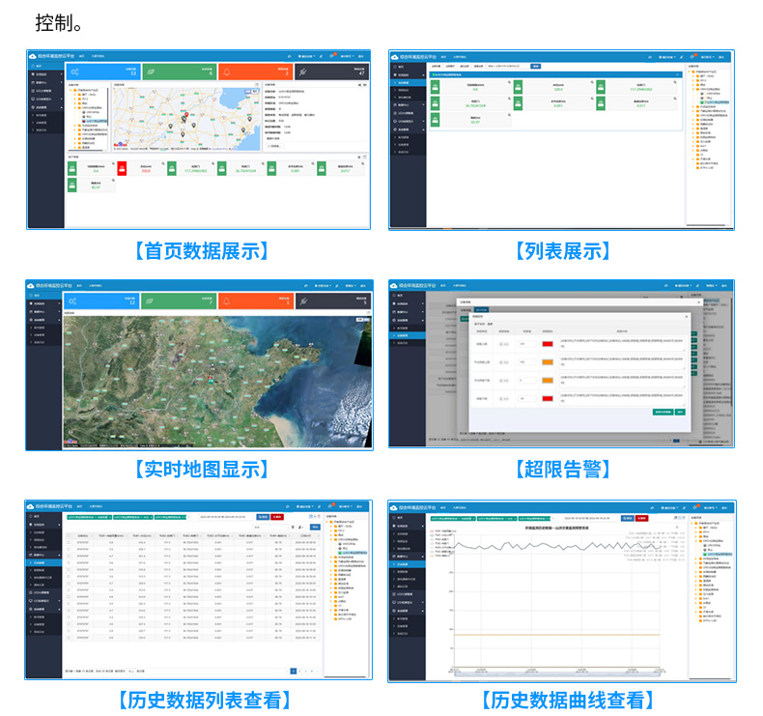763x716 pixels.
Task: Click the red export button above the history chart
Action: 639,518
